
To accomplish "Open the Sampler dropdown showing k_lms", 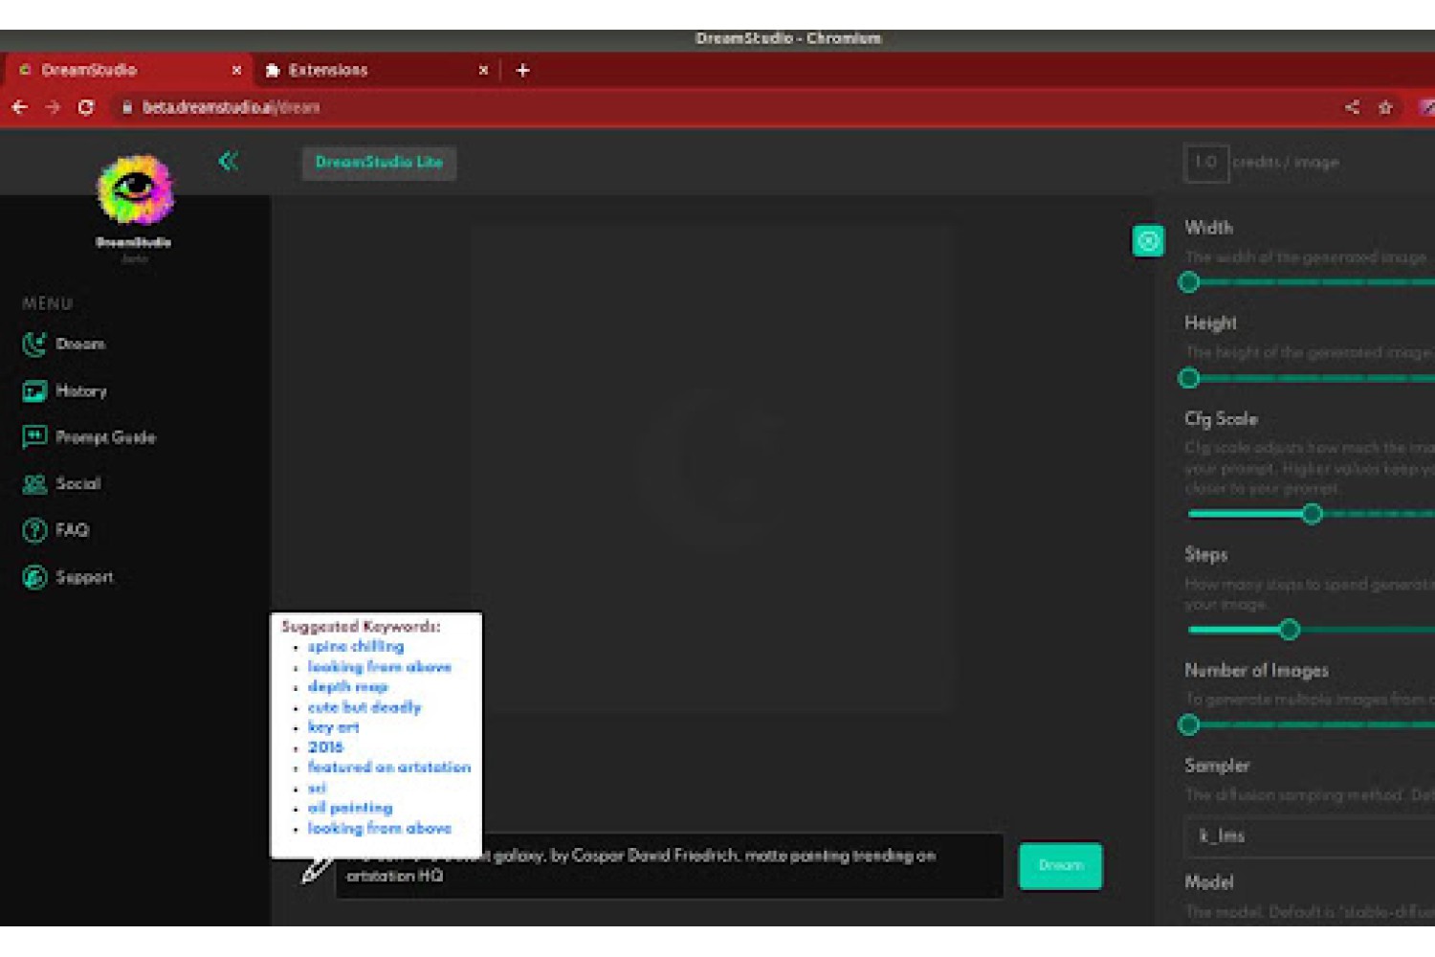I will click(x=1309, y=836).
